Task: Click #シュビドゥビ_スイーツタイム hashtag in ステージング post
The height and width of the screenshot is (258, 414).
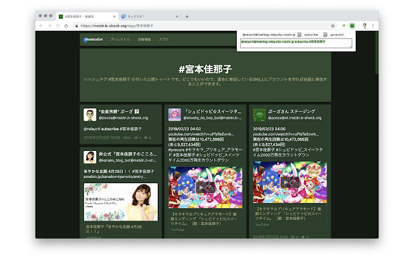Action: [287, 152]
